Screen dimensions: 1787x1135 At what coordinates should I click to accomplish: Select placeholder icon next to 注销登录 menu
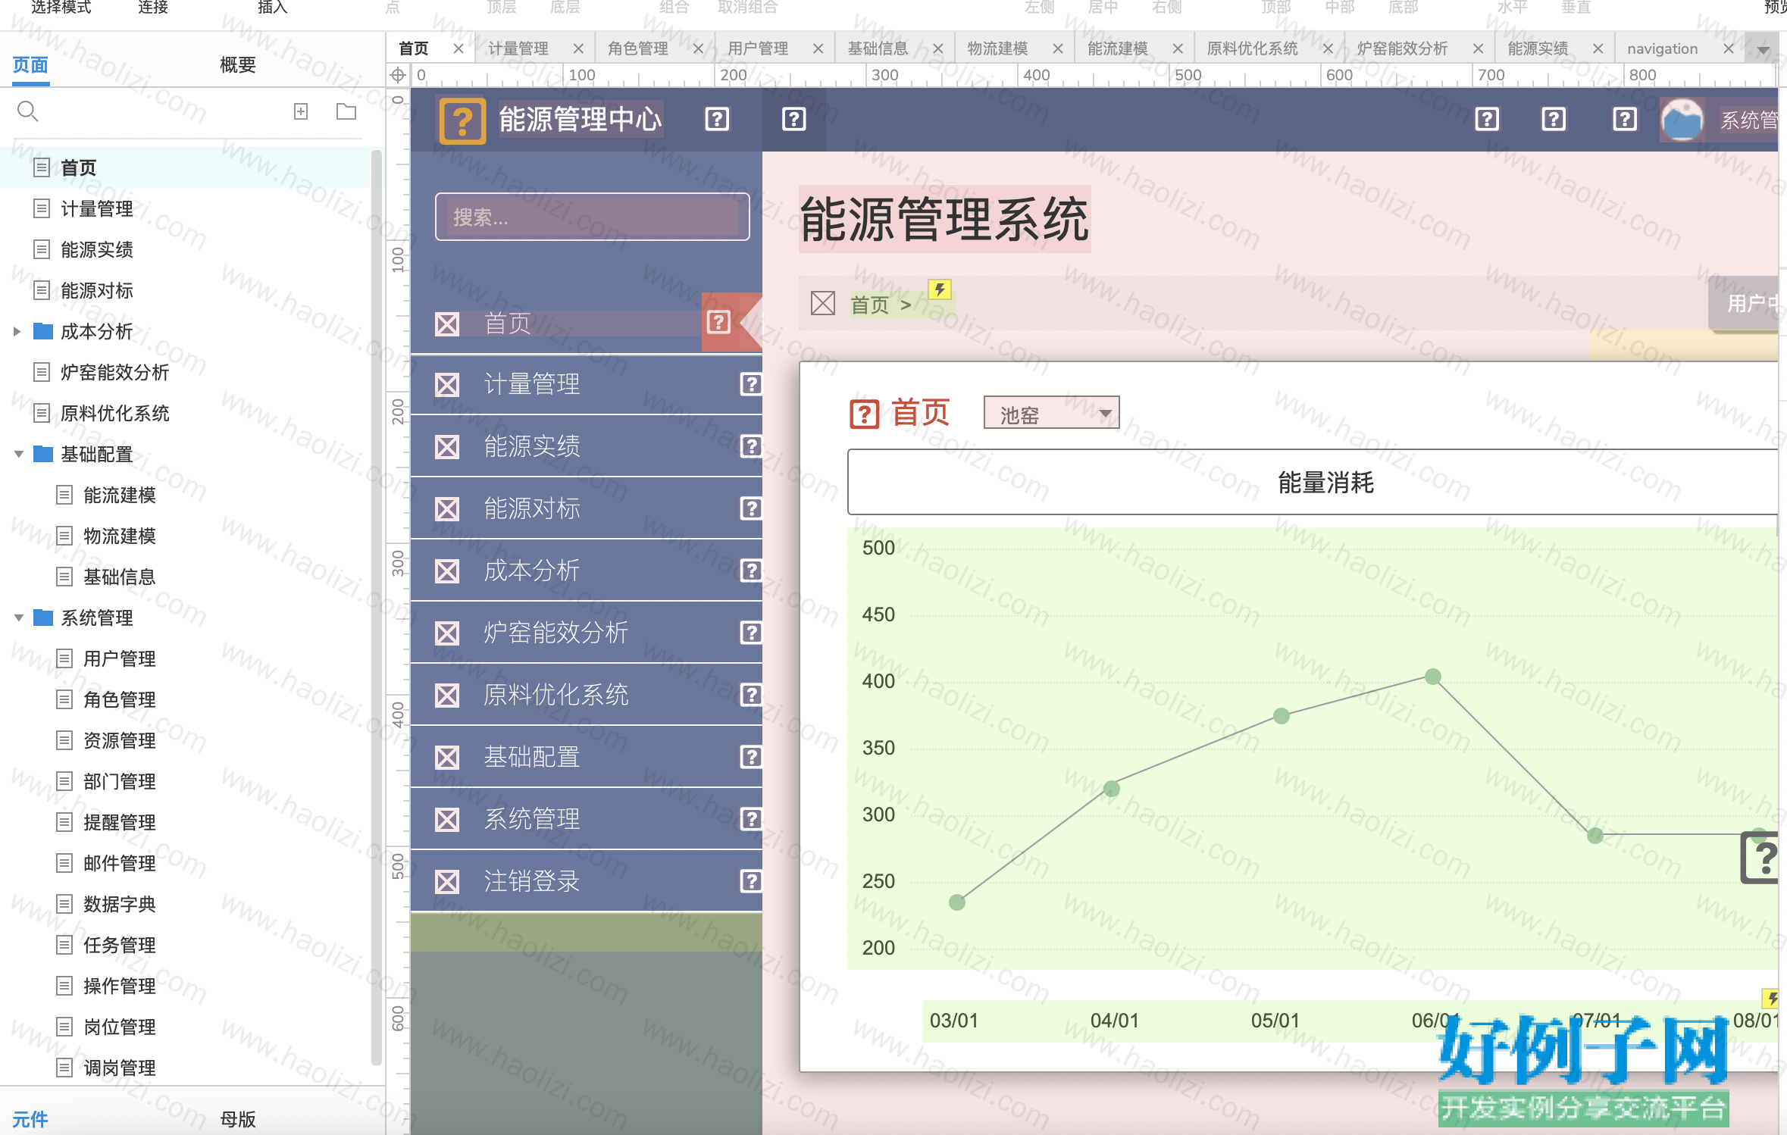point(447,882)
